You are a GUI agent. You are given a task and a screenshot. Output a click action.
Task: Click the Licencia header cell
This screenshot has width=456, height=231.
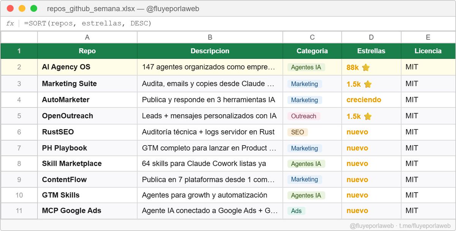428,51
